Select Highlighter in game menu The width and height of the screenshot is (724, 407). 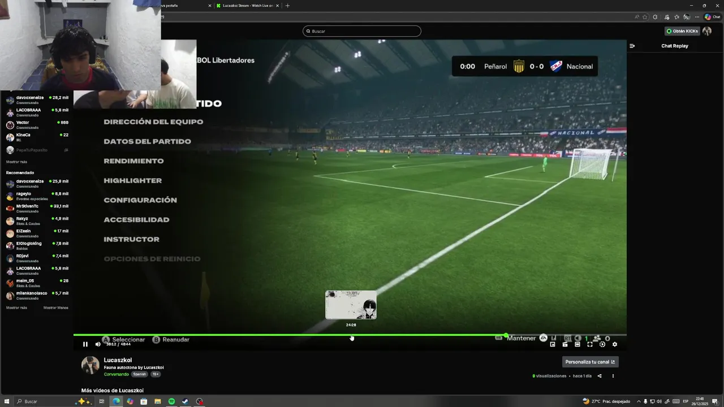(x=132, y=181)
